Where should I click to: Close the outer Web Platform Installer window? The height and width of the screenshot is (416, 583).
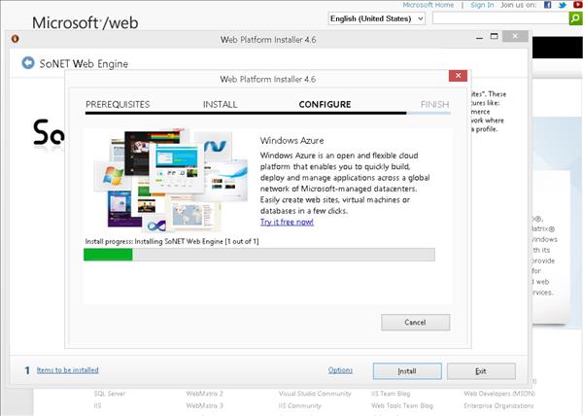click(515, 36)
